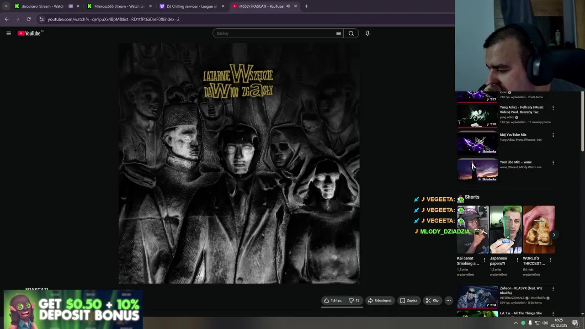This screenshot has height=329, width=585.
Task: Create a clip with the Klip button
Action: [x=432, y=300]
